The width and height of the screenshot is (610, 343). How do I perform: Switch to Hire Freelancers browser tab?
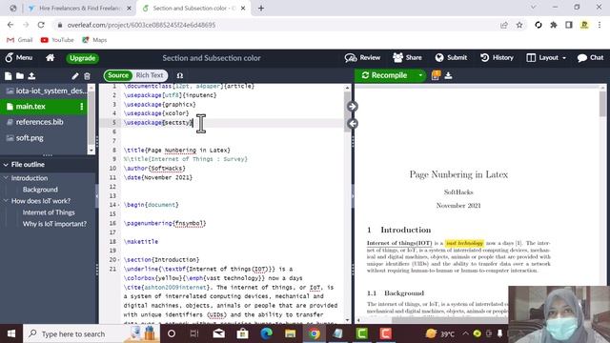[80, 9]
